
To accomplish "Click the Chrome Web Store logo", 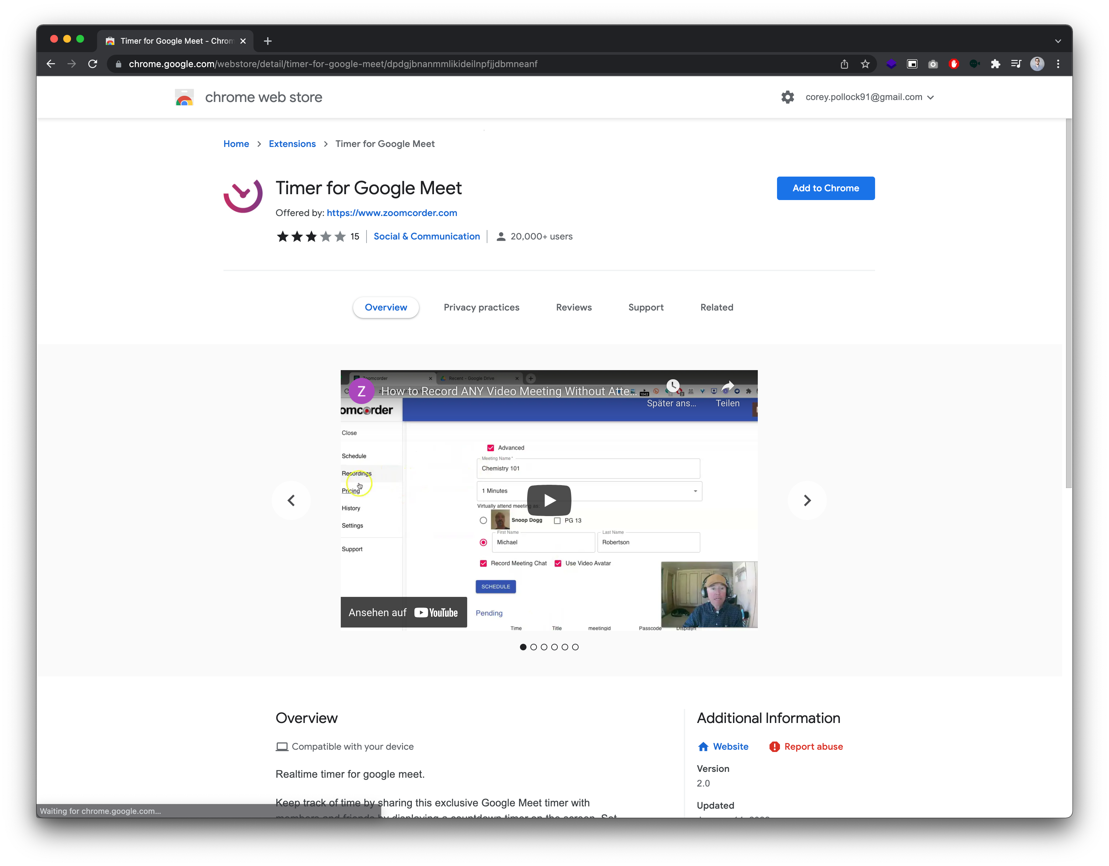I will 184,97.
